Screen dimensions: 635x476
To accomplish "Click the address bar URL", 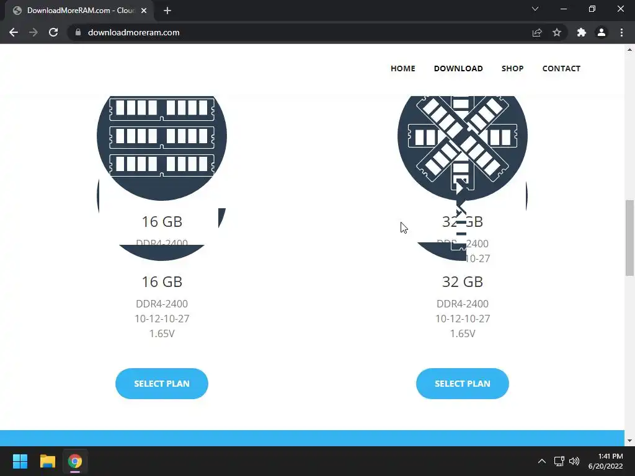I will click(134, 32).
